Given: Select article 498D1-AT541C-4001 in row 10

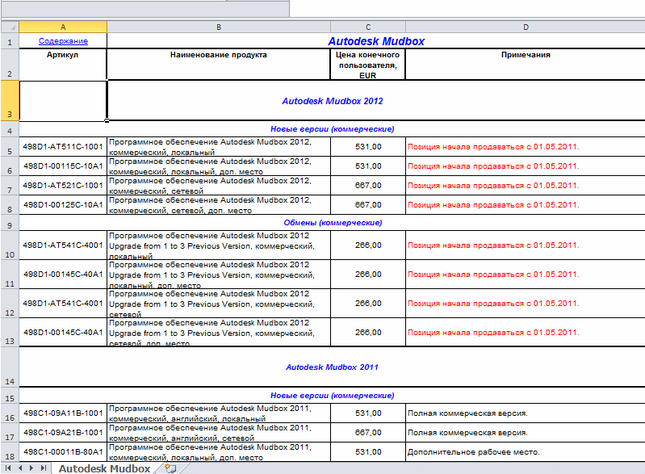Looking at the screenshot, I should (x=62, y=245).
